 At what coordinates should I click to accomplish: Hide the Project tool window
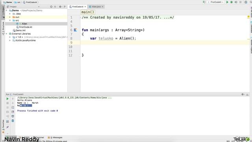coord(65,7)
